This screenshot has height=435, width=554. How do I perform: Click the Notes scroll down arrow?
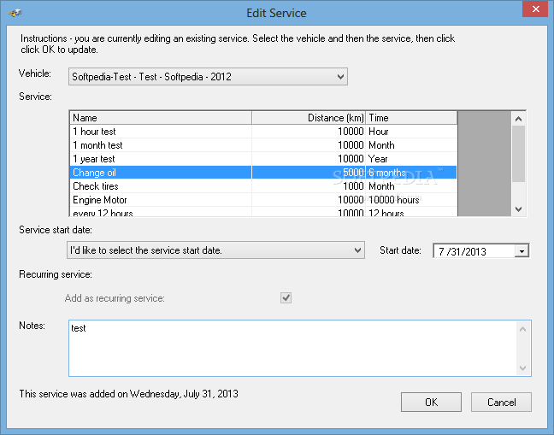[522, 368]
